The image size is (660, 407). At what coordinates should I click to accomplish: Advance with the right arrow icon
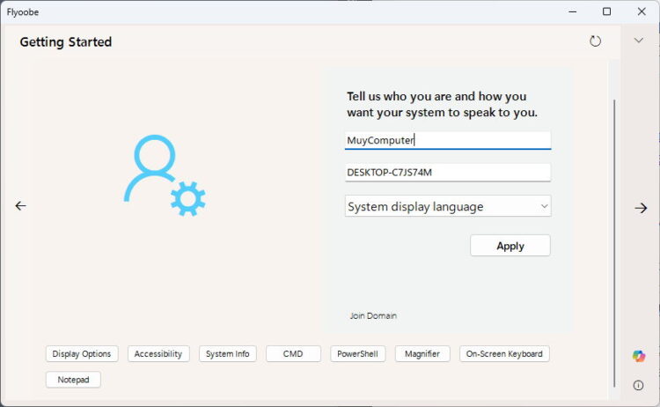(641, 208)
